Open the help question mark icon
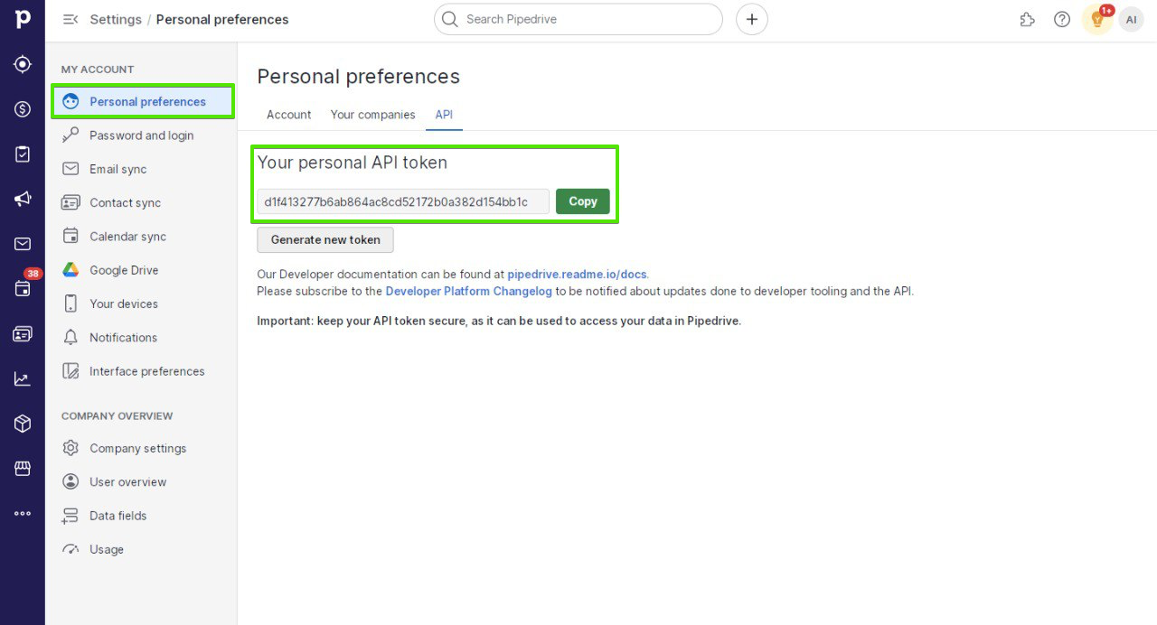Viewport: 1157px width, 625px height. tap(1062, 19)
